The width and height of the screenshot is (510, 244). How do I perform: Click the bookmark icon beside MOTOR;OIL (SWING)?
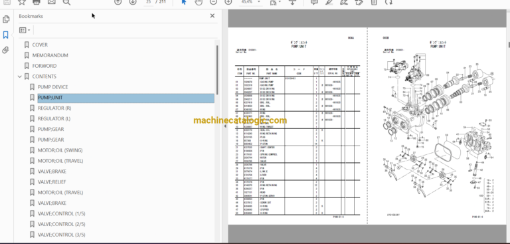click(x=32, y=150)
